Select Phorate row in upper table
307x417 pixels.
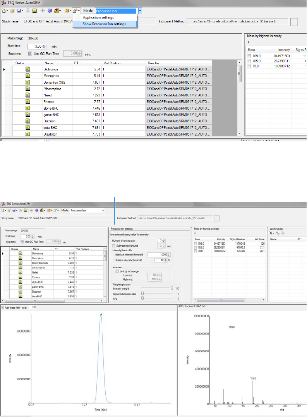pos(106,101)
